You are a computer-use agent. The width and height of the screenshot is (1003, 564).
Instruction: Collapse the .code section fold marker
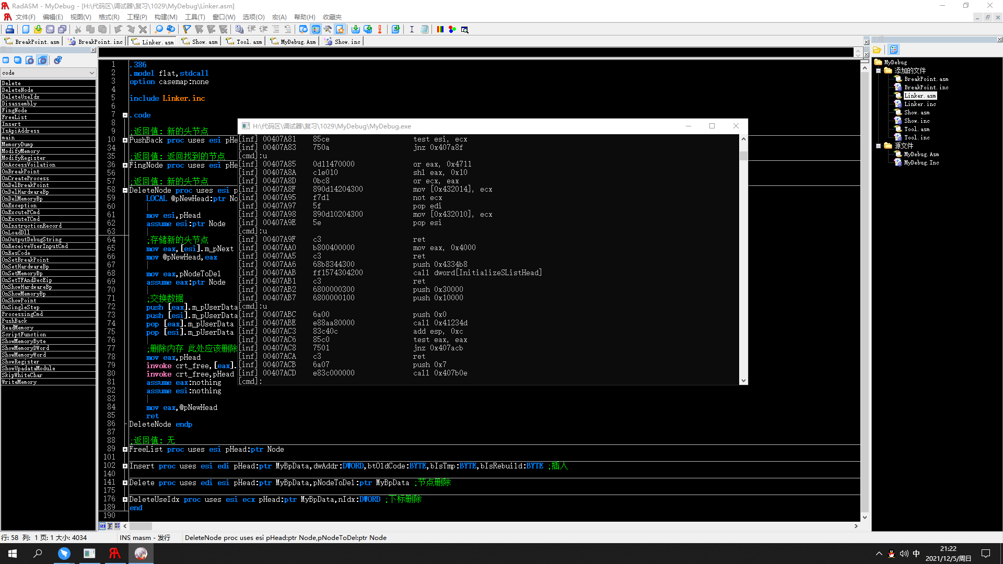[125, 115]
